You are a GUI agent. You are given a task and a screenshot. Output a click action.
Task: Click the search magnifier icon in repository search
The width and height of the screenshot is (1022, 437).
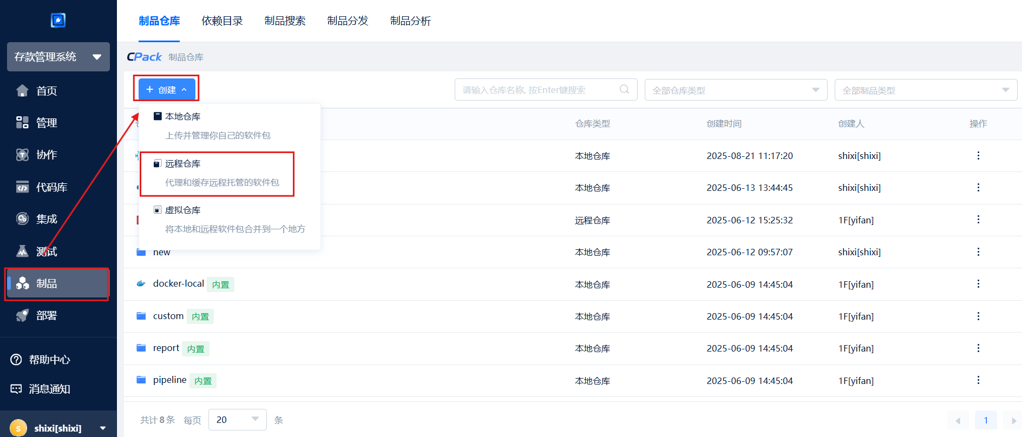(x=624, y=90)
